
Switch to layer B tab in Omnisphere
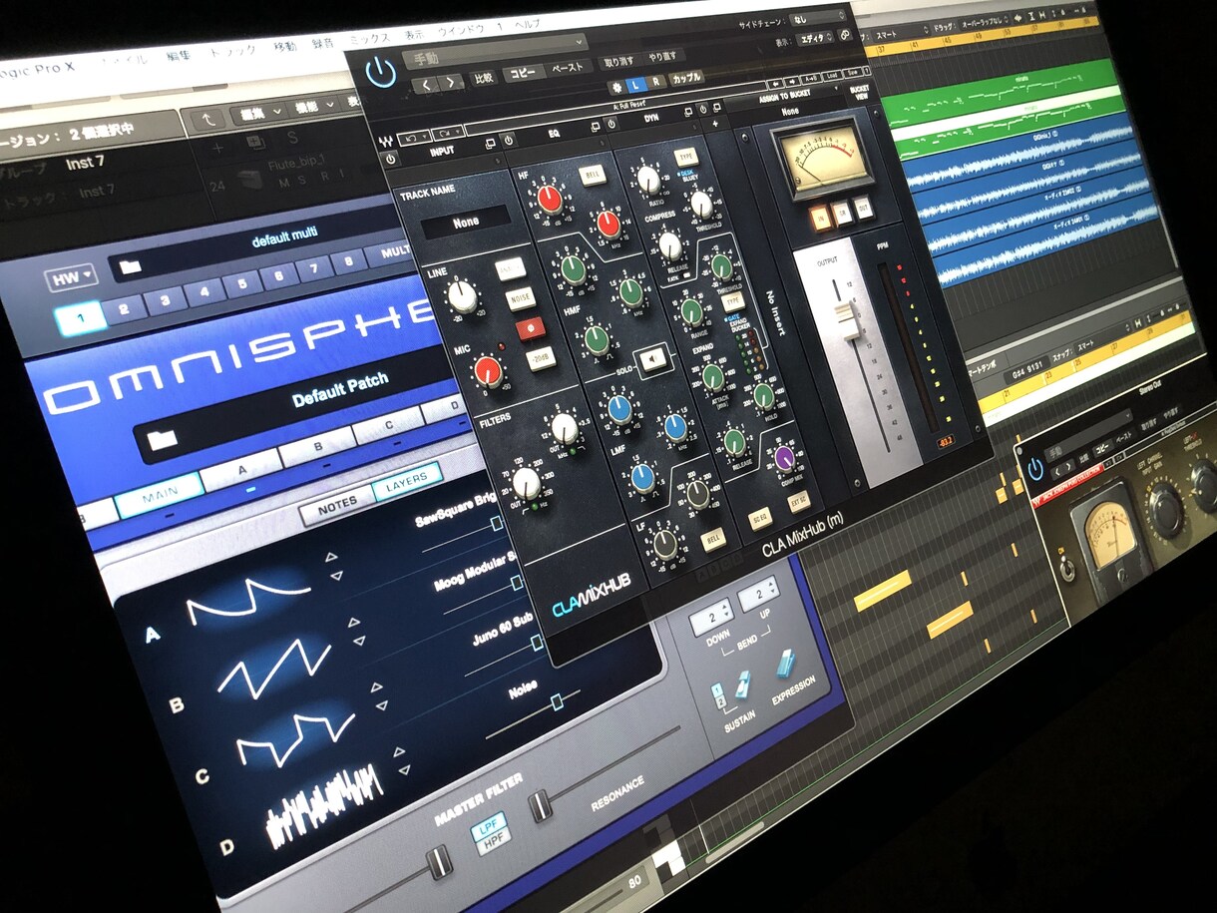[x=317, y=446]
